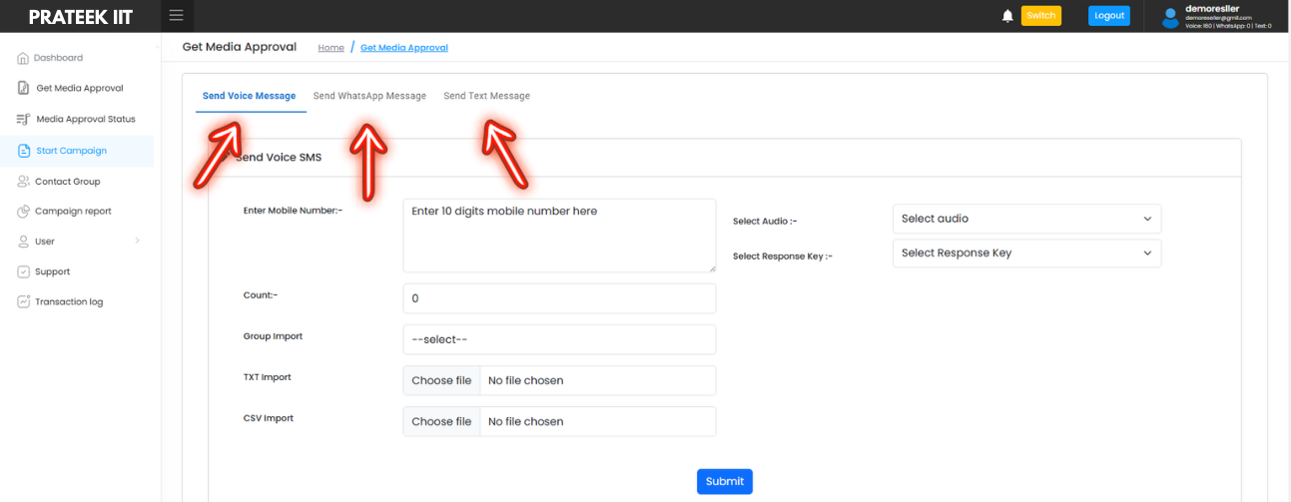Open the Group Import select dropdown
1291x502 pixels.
coord(559,339)
